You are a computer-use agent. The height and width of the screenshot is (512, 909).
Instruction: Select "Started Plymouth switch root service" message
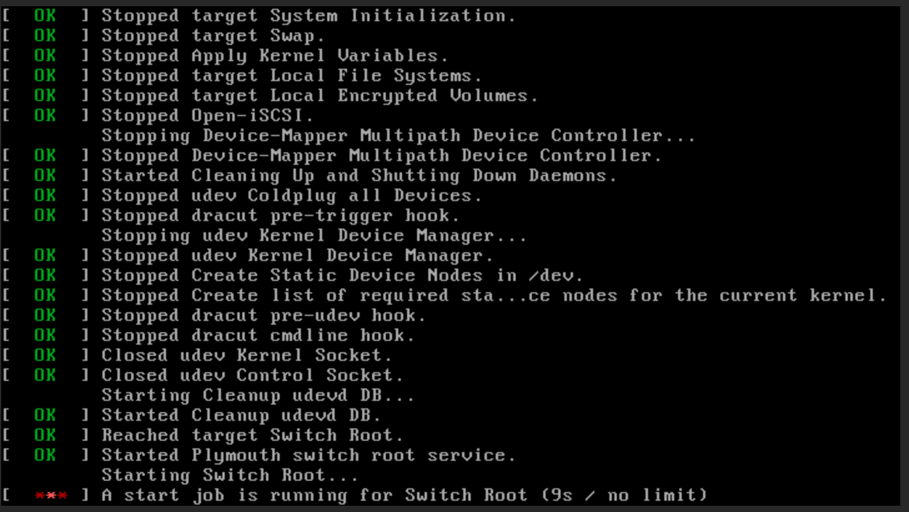[x=308, y=455]
